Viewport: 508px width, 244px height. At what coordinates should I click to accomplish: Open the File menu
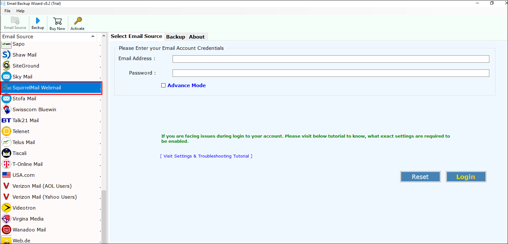click(7, 11)
